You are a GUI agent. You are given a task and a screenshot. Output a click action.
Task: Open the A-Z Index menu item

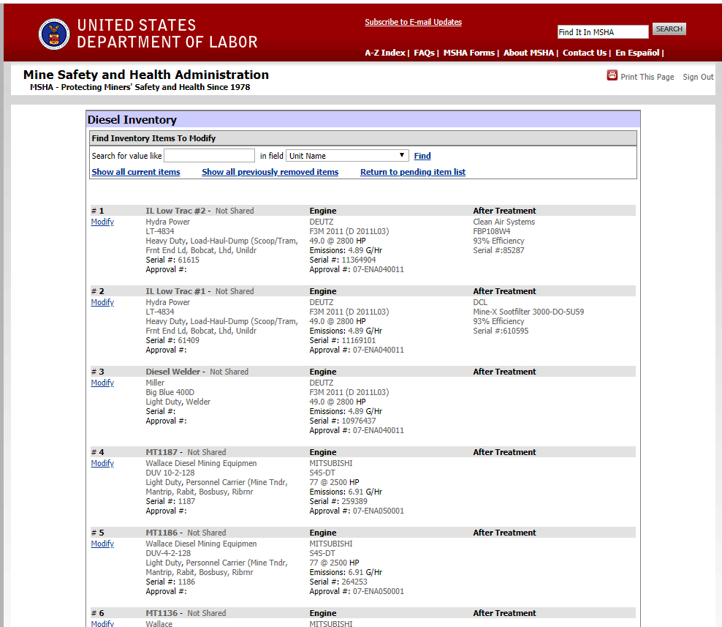coord(384,53)
